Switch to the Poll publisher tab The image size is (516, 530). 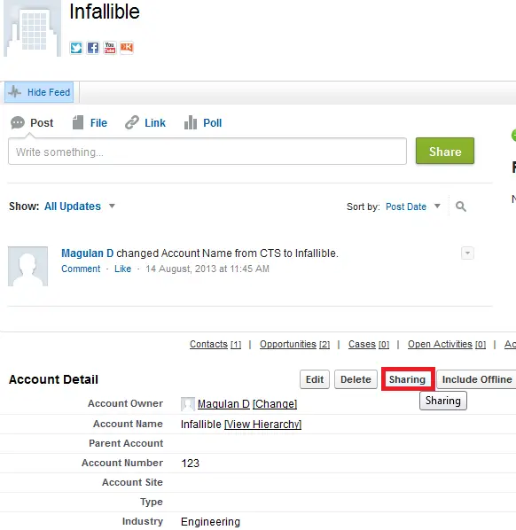(203, 122)
